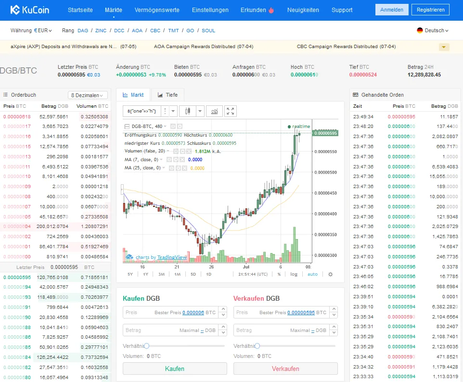
Task: Click the German flag icon
Action: [420, 30]
